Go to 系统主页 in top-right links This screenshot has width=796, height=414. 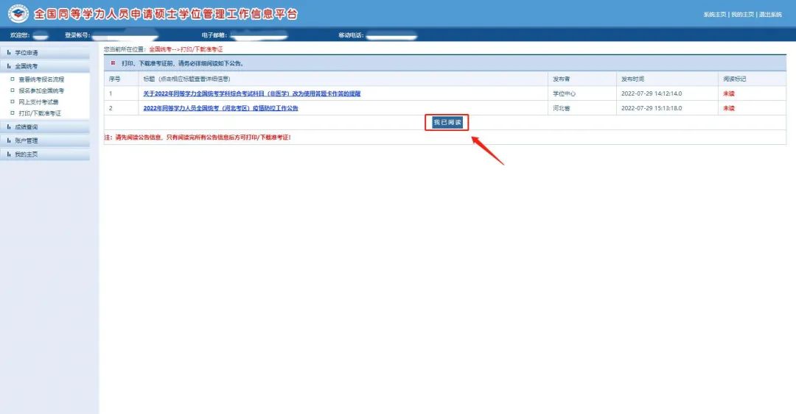714,15
